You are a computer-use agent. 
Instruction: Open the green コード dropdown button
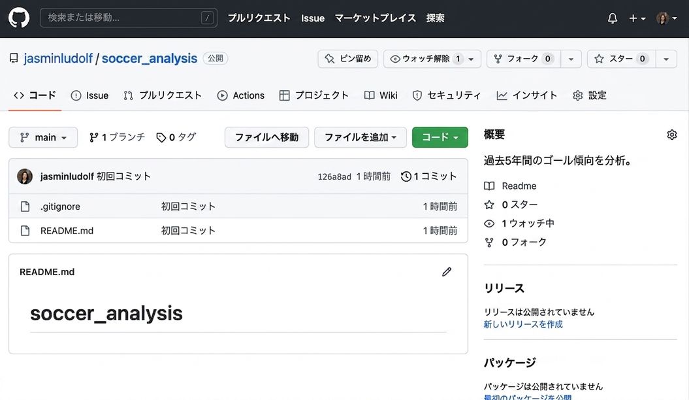[x=440, y=138]
